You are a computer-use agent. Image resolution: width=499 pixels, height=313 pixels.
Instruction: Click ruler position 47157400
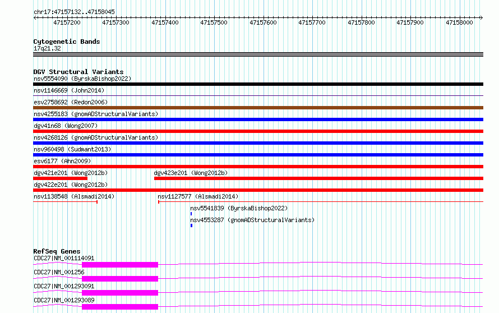(x=165, y=22)
